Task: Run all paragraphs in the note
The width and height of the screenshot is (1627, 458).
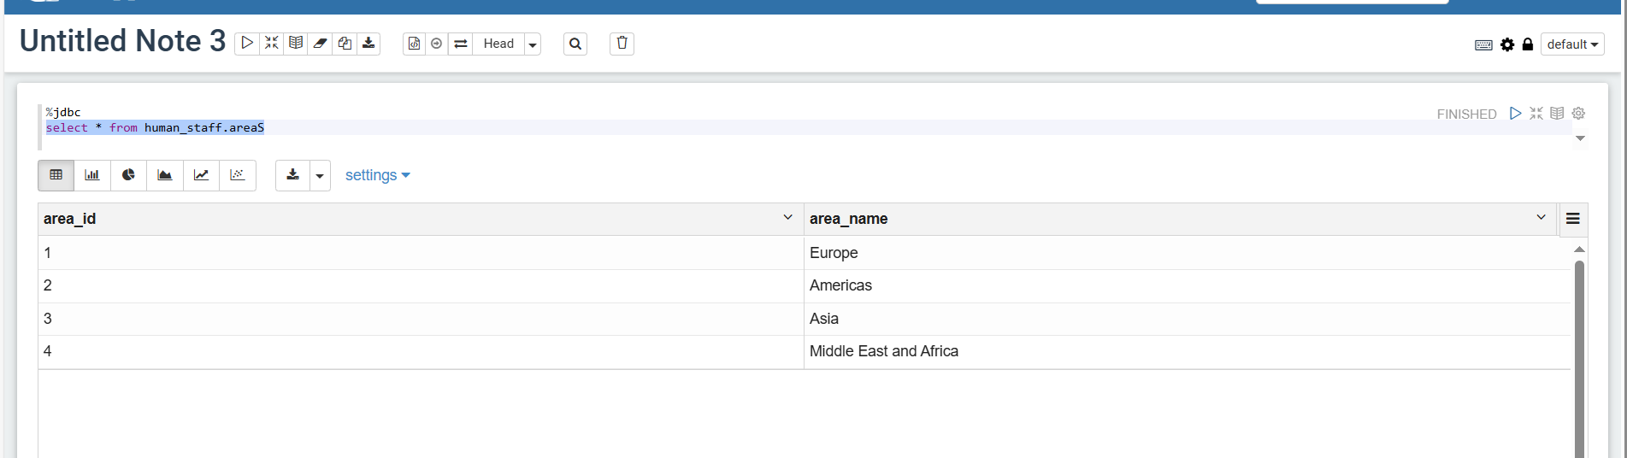Action: click(x=247, y=44)
